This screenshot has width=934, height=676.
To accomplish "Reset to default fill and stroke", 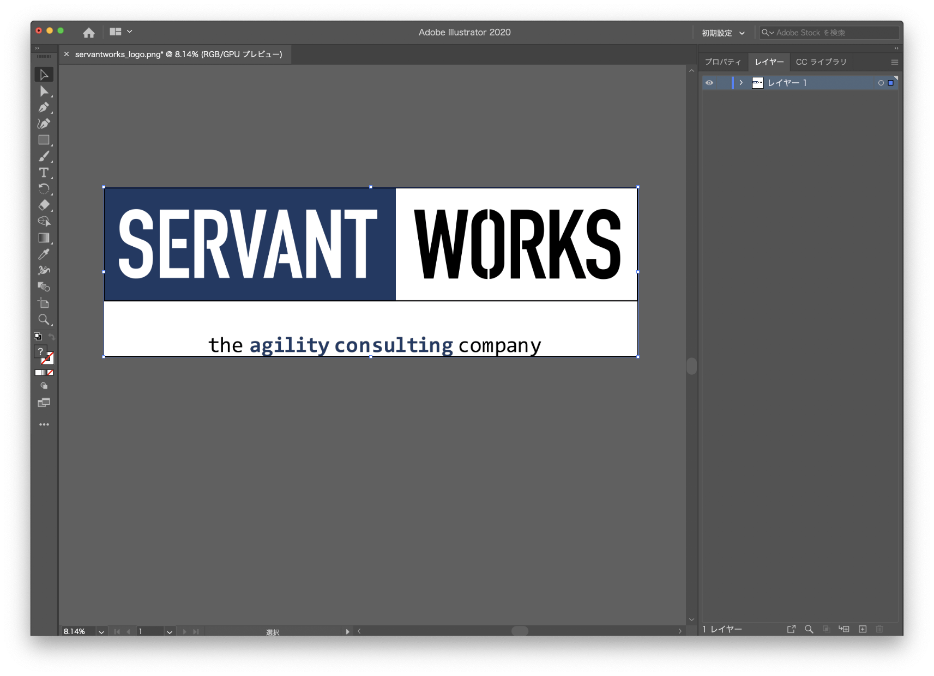I will point(38,337).
